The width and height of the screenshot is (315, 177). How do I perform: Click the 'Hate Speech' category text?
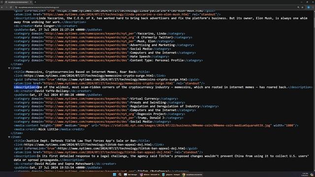(140, 57)
